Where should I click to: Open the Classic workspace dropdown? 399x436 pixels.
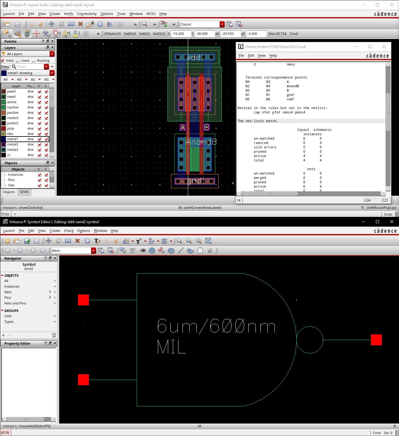point(222,24)
